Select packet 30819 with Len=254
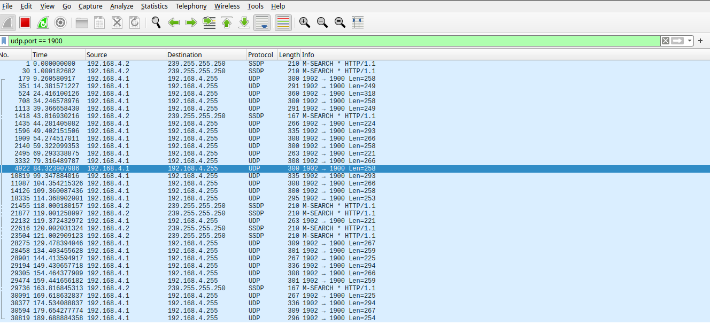 click(355, 318)
